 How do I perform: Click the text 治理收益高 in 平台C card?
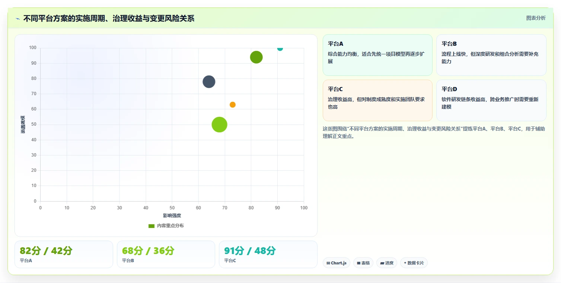[x=340, y=100]
